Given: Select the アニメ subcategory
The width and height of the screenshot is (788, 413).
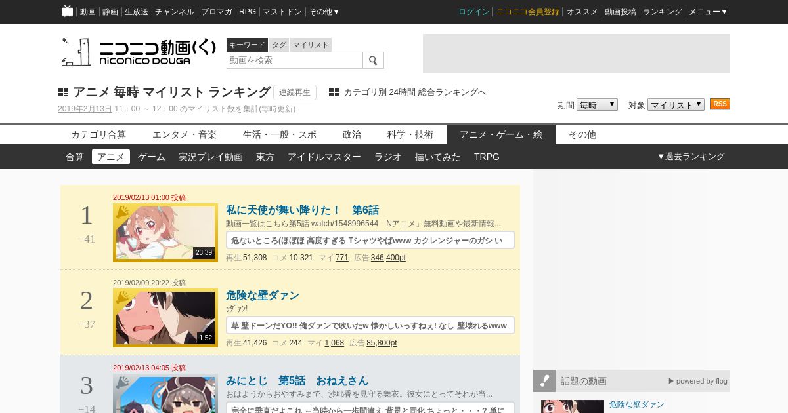Looking at the screenshot, I should coord(111,157).
